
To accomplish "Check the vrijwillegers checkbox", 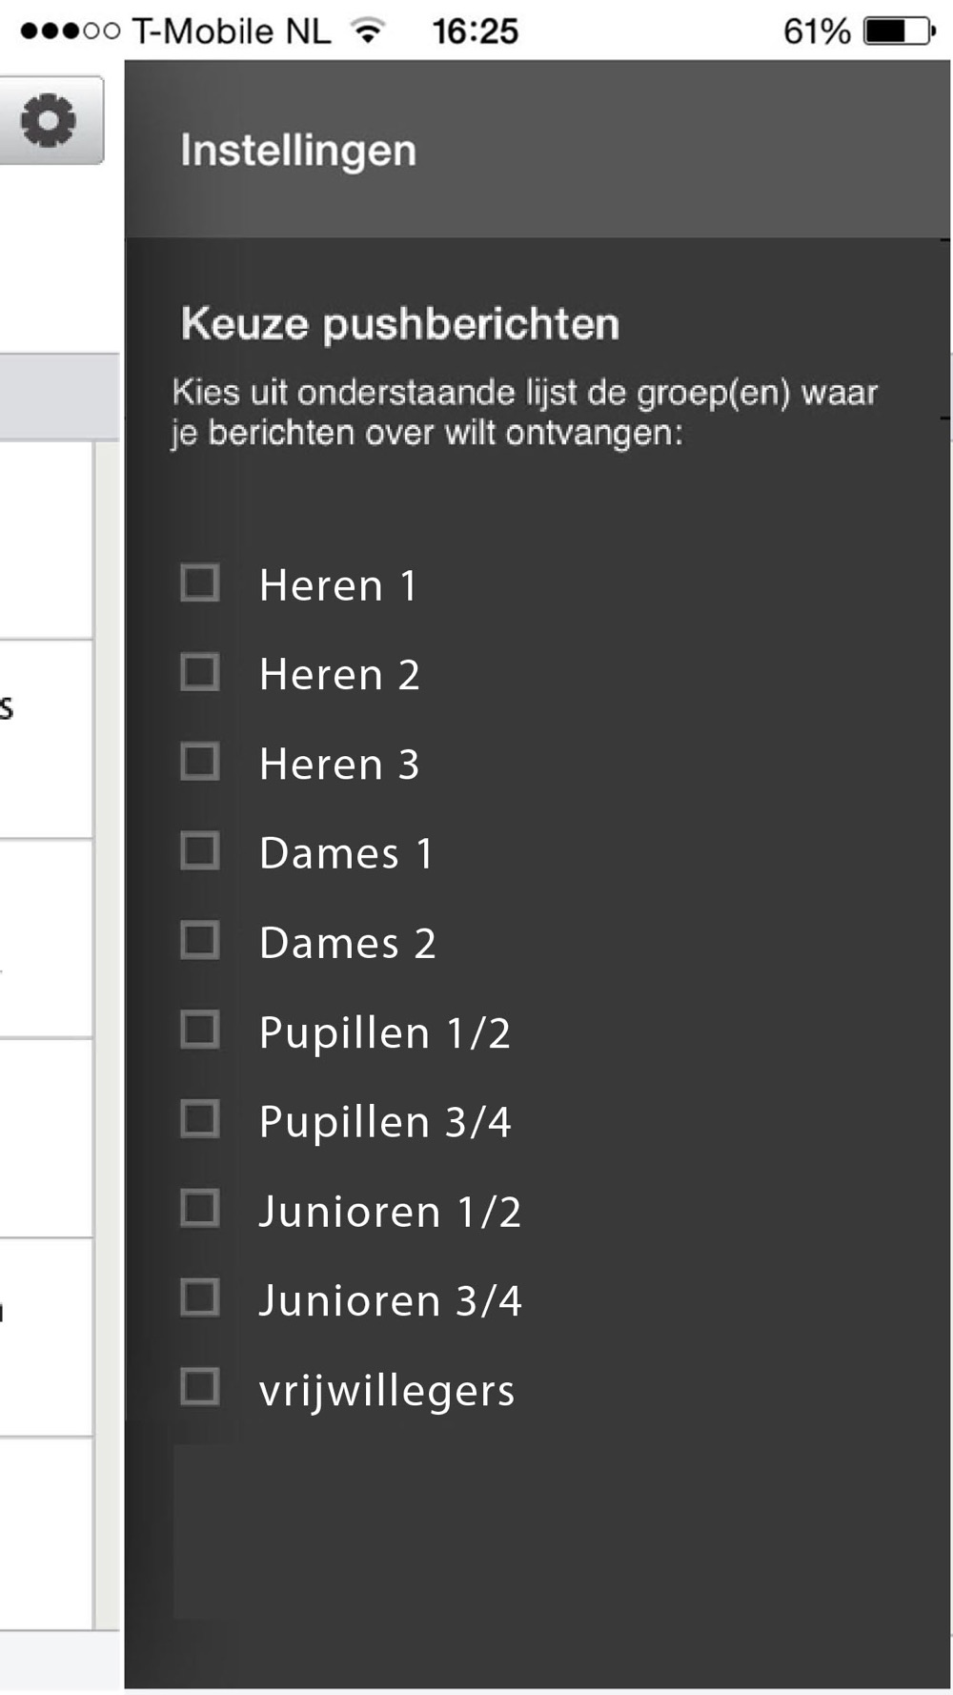I will coord(200,1387).
